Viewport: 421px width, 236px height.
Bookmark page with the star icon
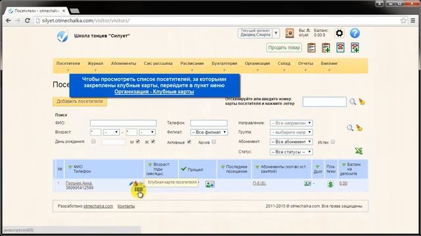tap(403, 20)
